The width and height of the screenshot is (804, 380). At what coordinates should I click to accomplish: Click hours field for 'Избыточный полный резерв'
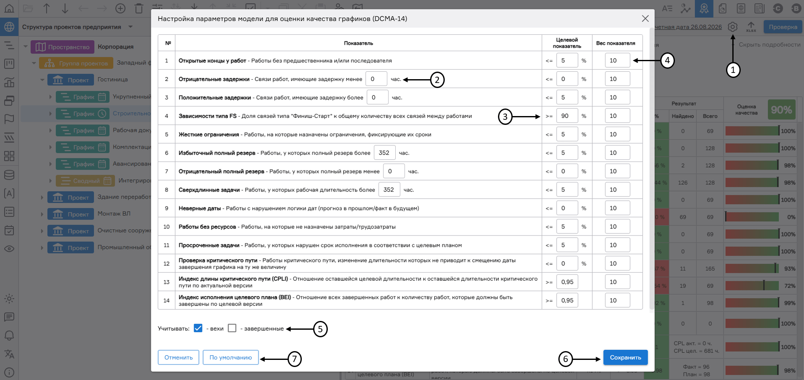[x=384, y=153]
